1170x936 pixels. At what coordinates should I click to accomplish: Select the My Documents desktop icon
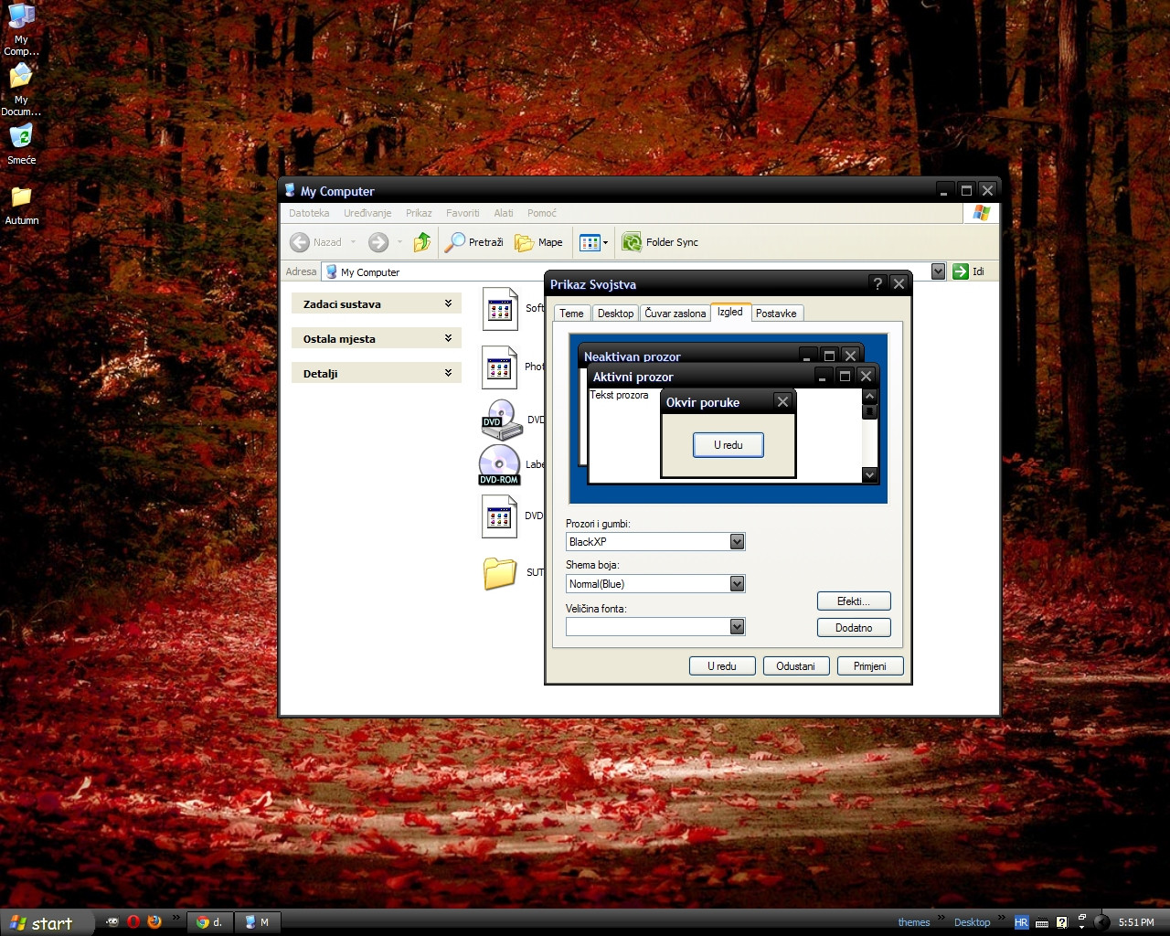tap(21, 90)
